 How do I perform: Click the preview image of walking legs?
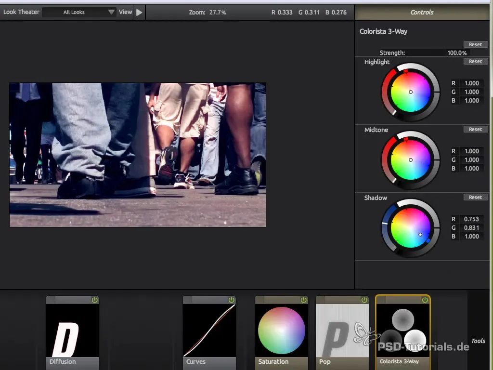tap(138, 155)
